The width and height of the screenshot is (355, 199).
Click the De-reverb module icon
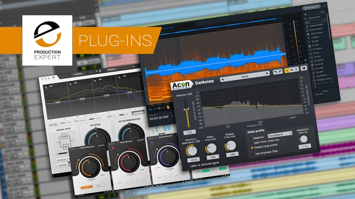click(x=312, y=65)
